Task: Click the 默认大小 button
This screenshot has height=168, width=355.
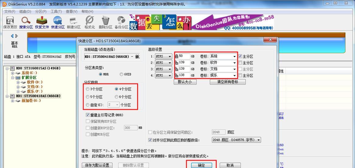Action: 185,82
